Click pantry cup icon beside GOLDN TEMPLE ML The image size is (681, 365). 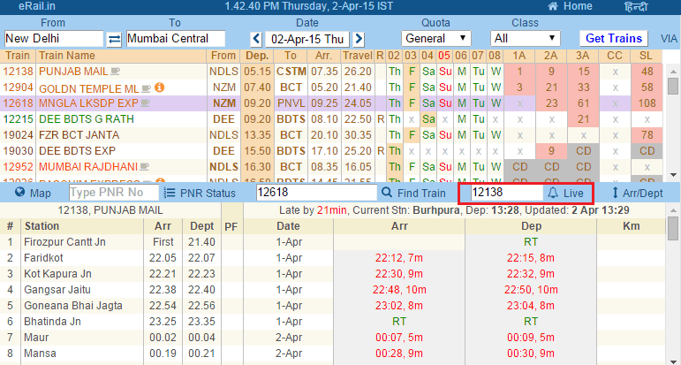(x=147, y=88)
